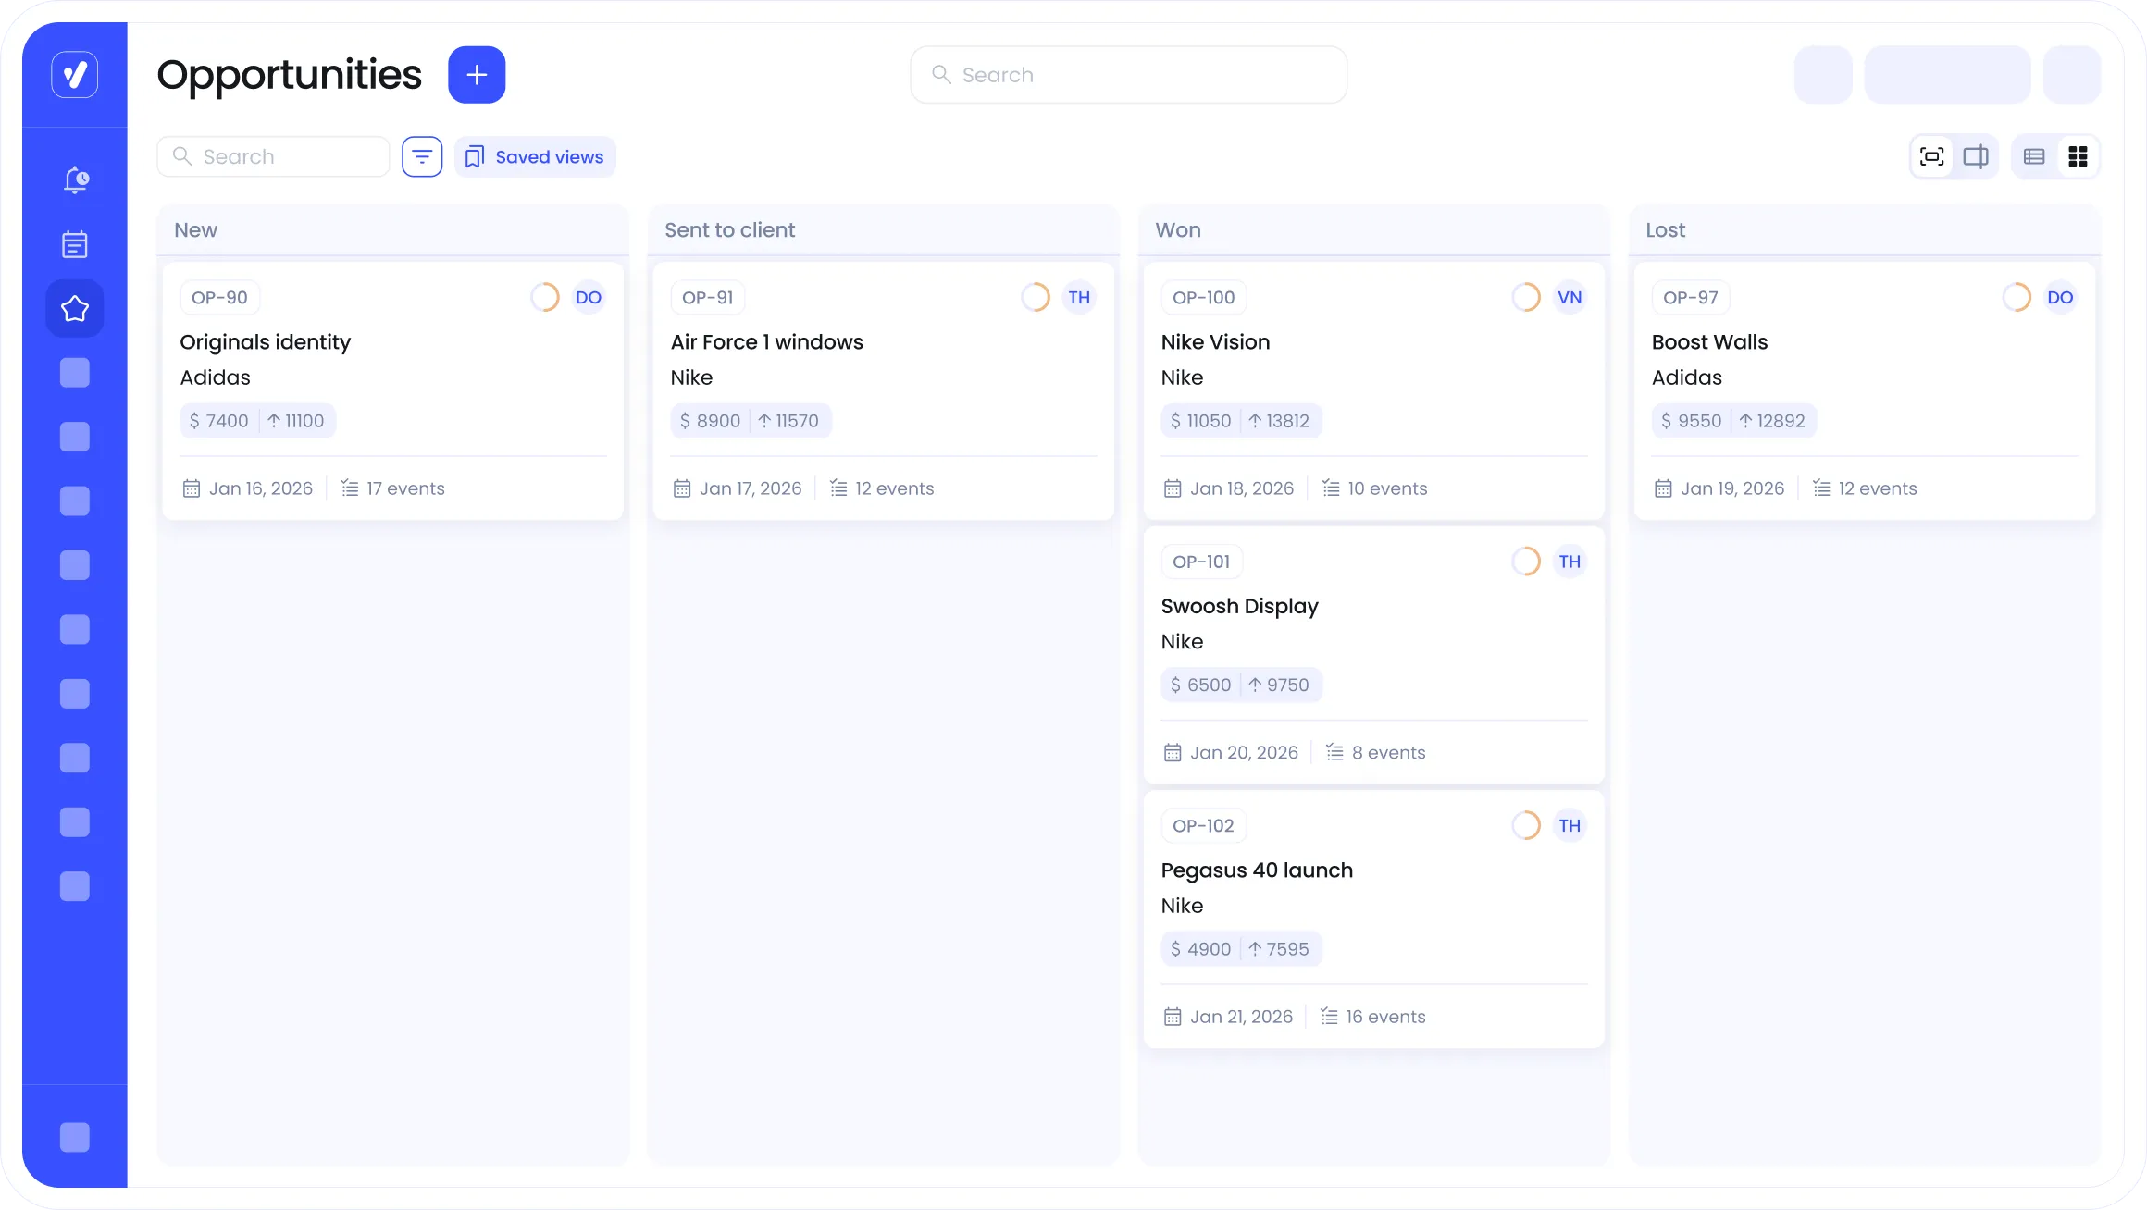This screenshot has height=1210, width=2147.
Task: Toggle the side panel layout icon
Action: [1976, 156]
